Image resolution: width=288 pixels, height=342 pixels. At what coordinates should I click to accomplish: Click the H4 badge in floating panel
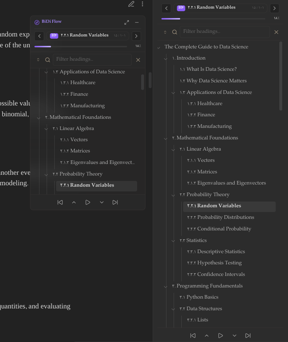54,35
